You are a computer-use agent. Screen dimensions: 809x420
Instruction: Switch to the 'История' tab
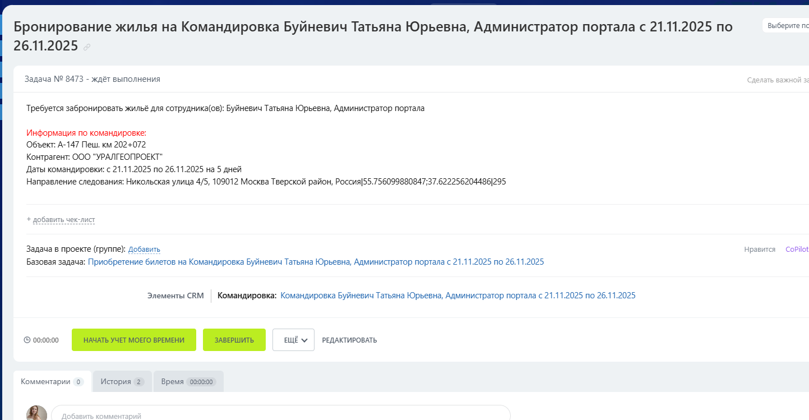(x=115, y=381)
